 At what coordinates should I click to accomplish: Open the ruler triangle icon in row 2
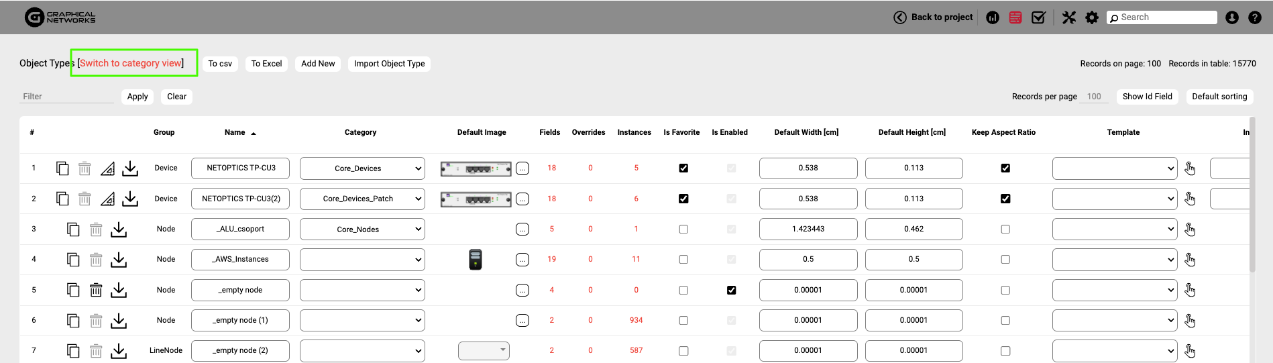point(107,199)
